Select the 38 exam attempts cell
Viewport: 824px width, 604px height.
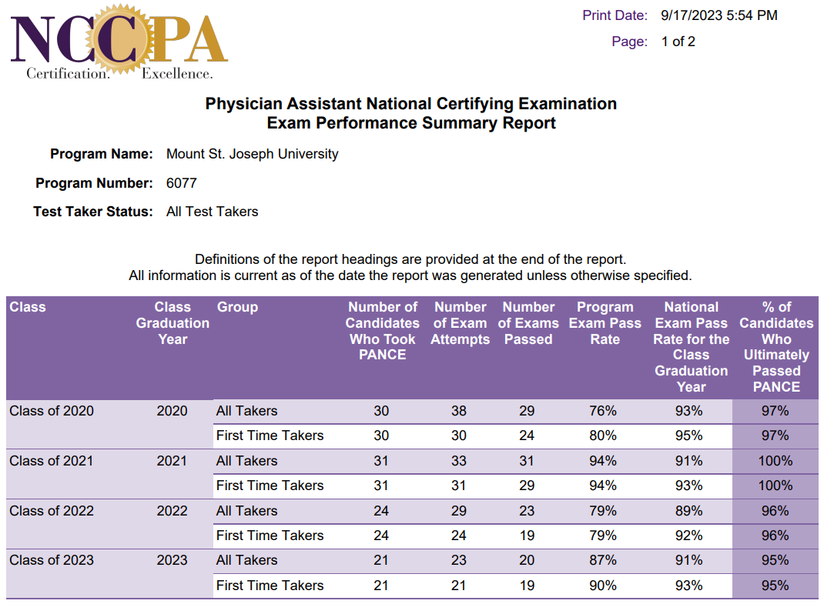pos(459,411)
